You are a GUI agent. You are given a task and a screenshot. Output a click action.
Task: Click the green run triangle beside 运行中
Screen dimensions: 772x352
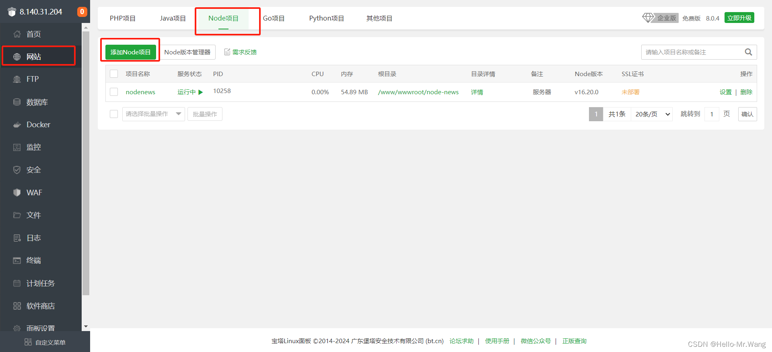point(200,92)
